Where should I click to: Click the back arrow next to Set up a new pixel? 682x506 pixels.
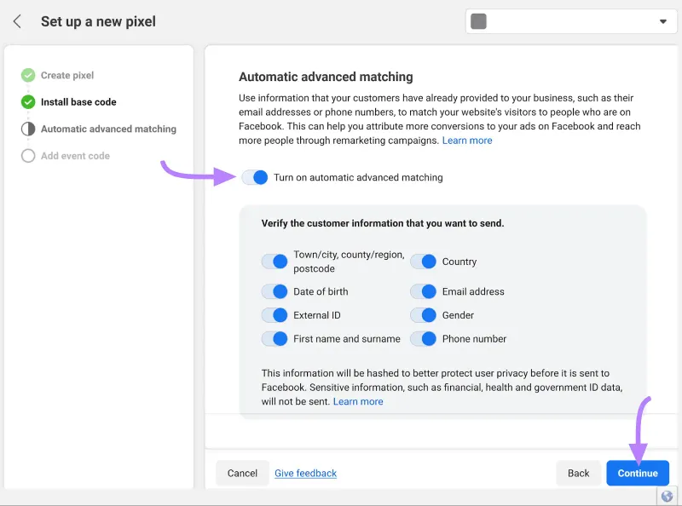pos(17,20)
